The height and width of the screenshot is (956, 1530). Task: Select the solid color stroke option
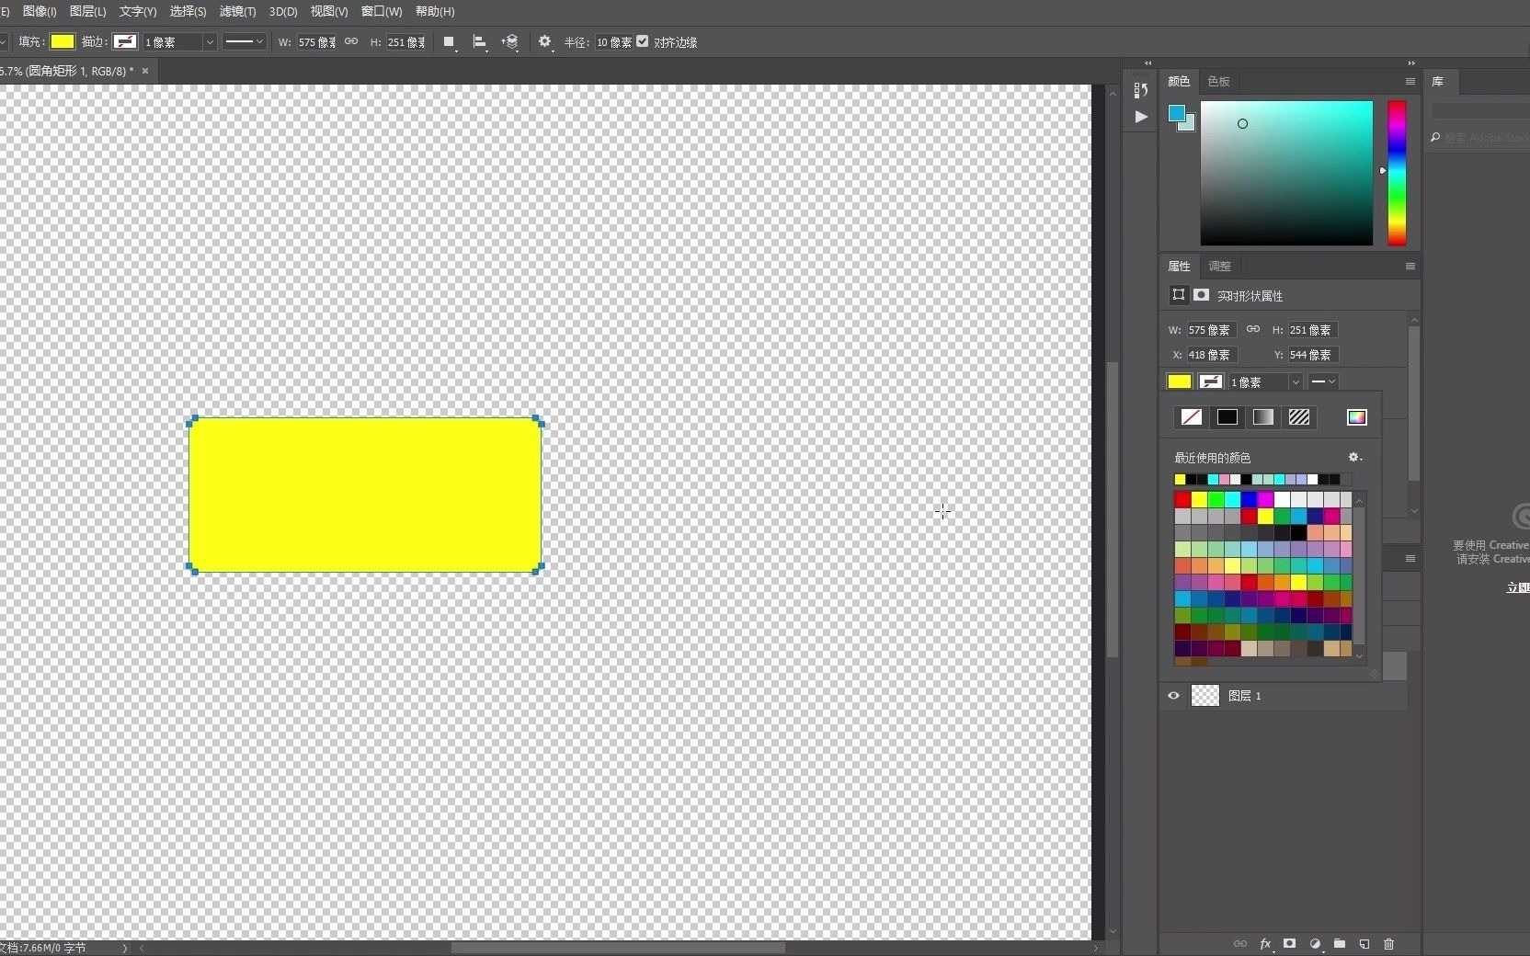tap(1227, 417)
